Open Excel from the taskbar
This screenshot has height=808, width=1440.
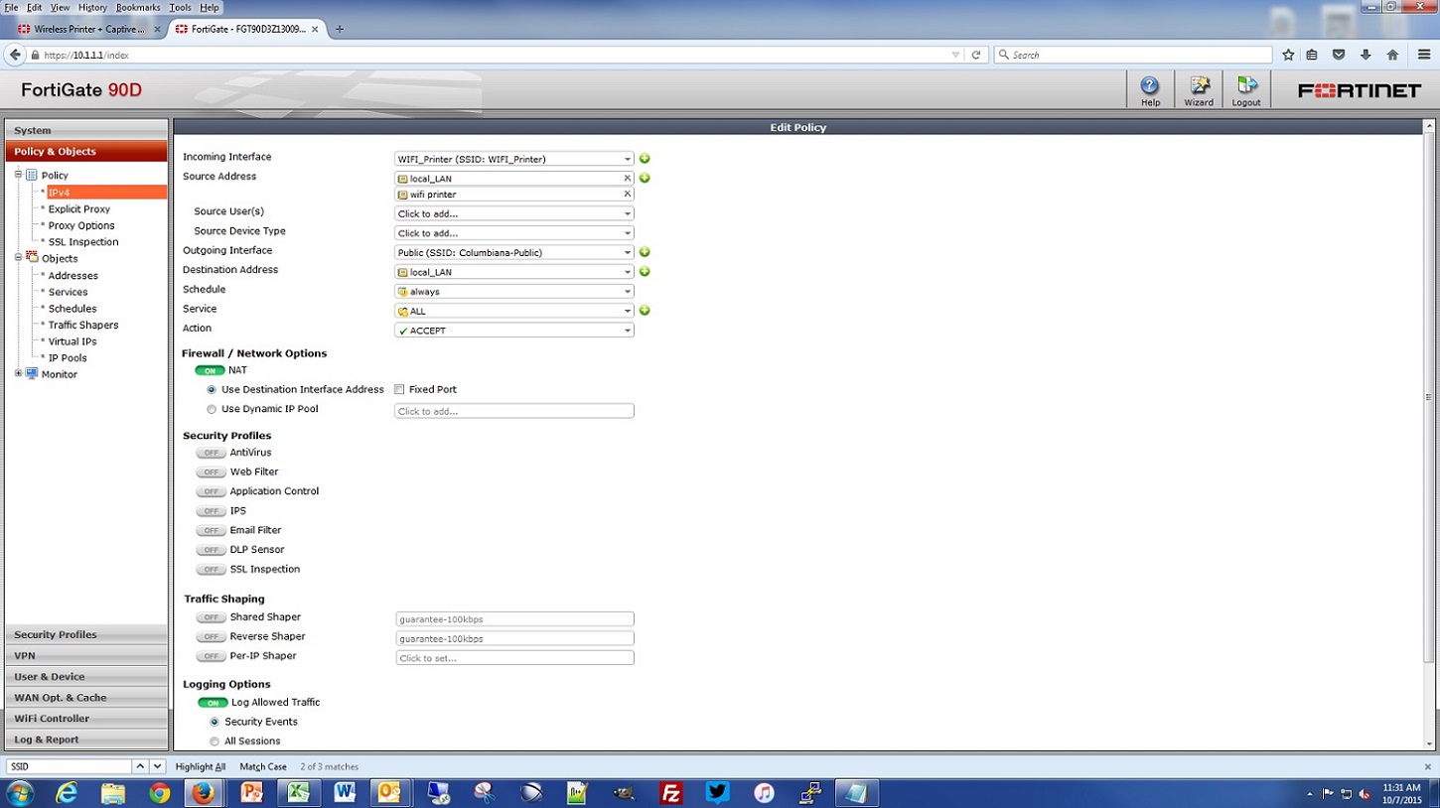pyautogui.click(x=298, y=793)
